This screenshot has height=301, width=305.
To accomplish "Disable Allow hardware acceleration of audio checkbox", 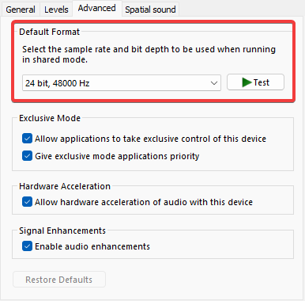I will pos(28,202).
